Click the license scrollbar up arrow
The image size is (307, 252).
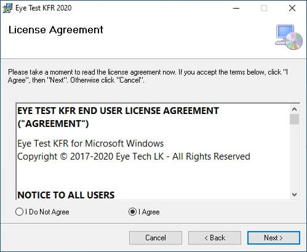295,109
